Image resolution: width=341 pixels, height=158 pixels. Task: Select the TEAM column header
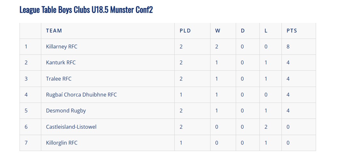(54, 31)
